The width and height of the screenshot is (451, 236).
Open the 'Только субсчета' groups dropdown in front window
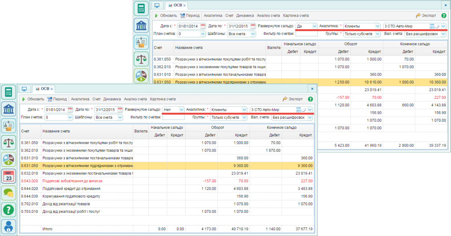[244, 117]
